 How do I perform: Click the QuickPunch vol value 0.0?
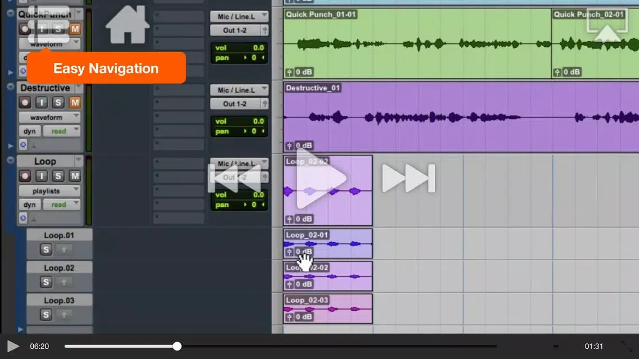(258, 48)
